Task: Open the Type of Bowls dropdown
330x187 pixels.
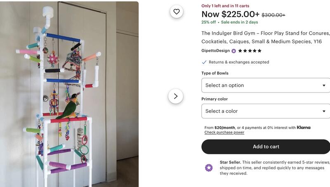Action: [x=266, y=85]
